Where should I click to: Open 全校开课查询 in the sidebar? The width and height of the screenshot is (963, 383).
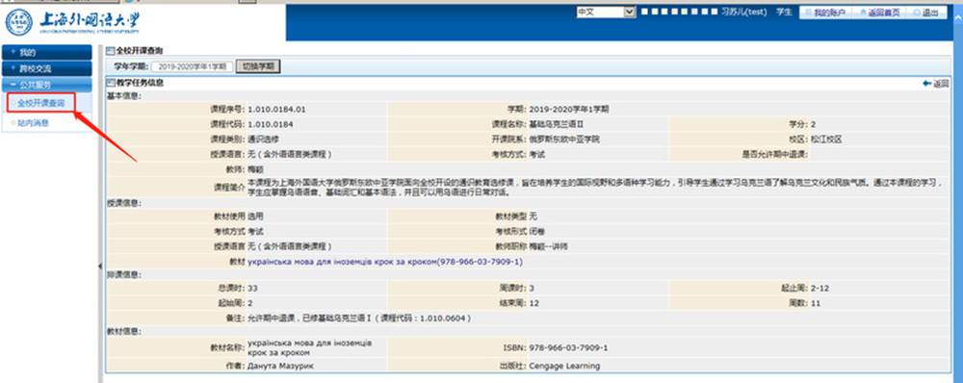[41, 103]
